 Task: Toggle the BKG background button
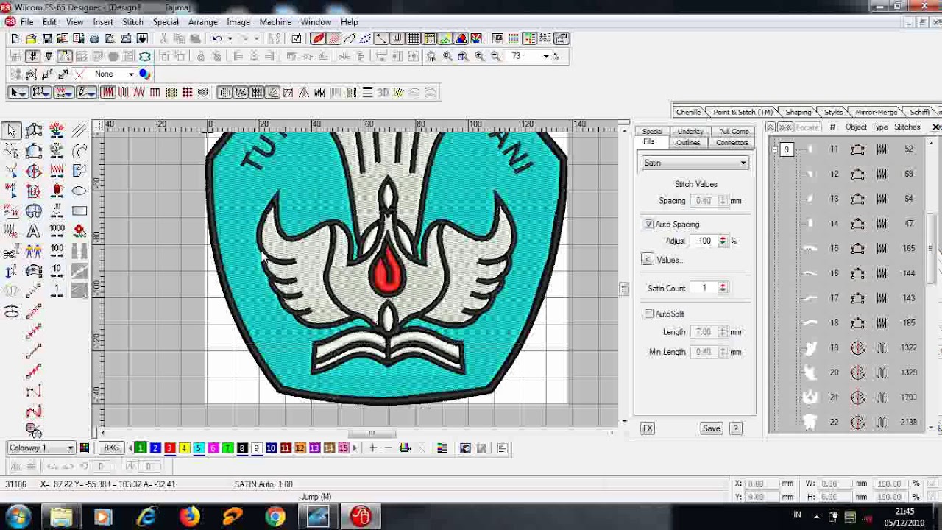coord(111,448)
